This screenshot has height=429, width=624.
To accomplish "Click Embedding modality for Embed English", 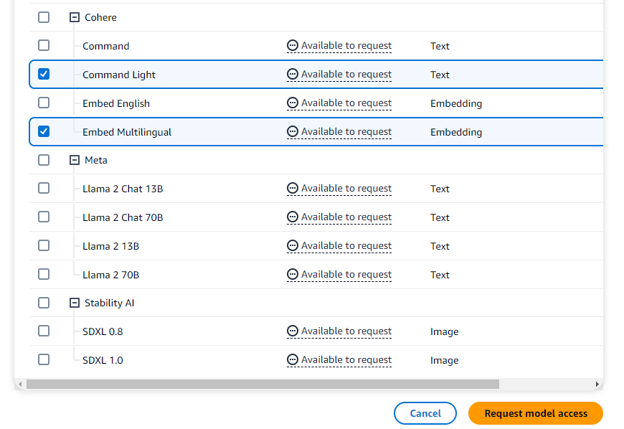I will (x=456, y=103).
